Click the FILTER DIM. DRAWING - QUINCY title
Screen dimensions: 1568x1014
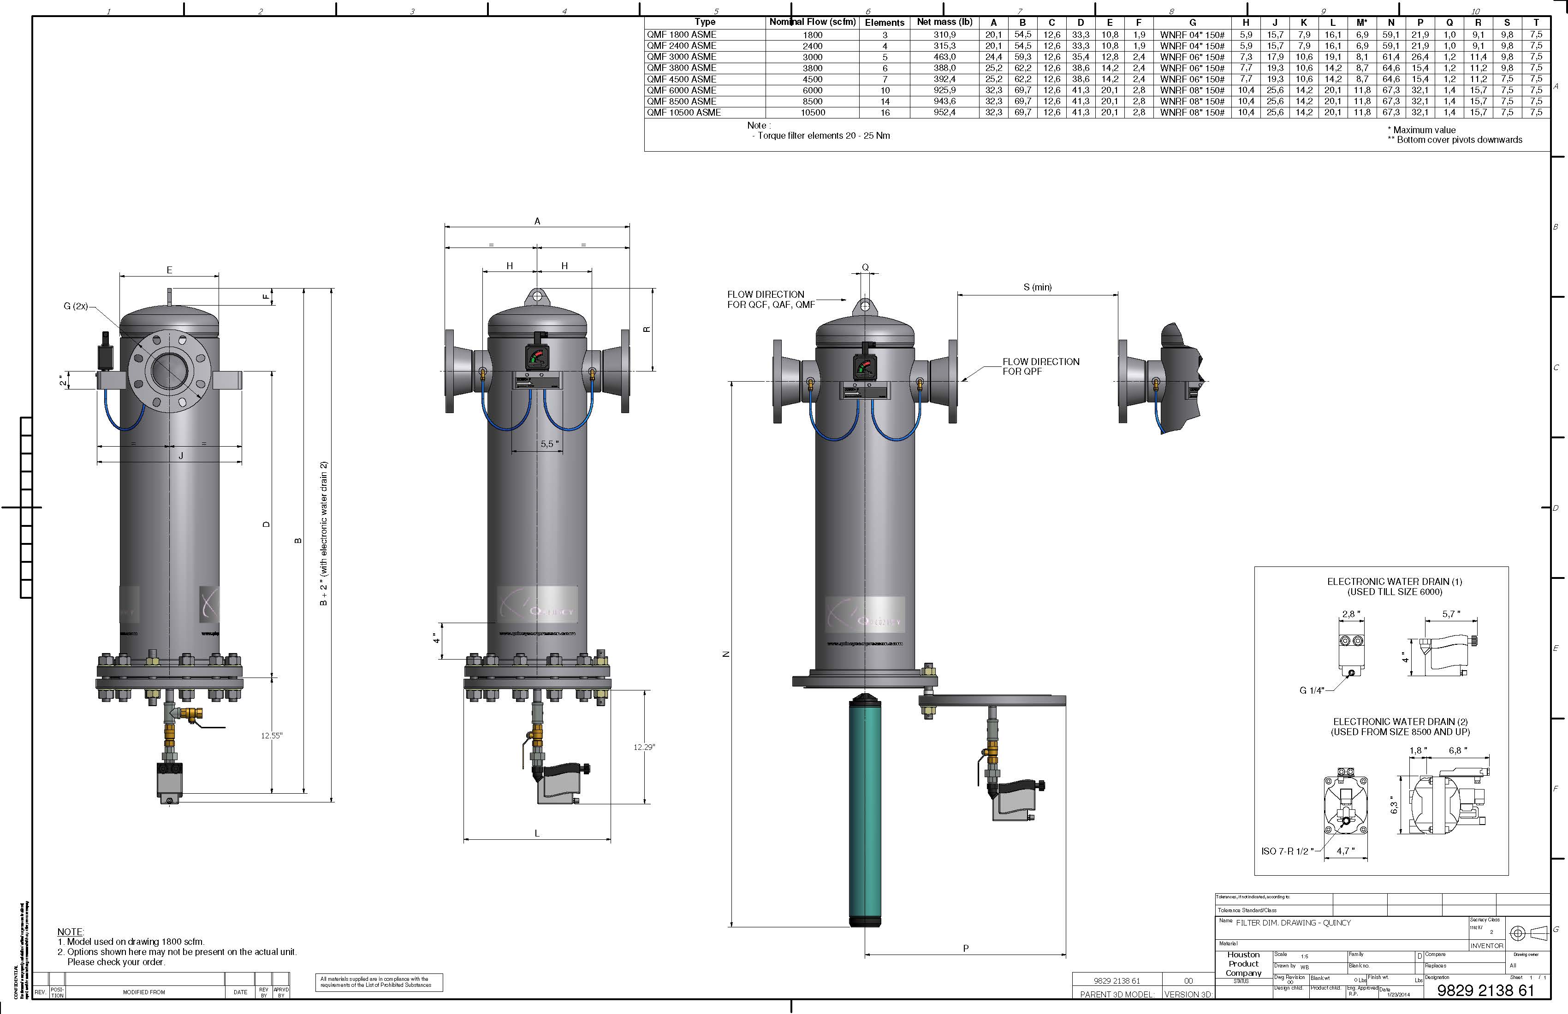[x=1293, y=922]
